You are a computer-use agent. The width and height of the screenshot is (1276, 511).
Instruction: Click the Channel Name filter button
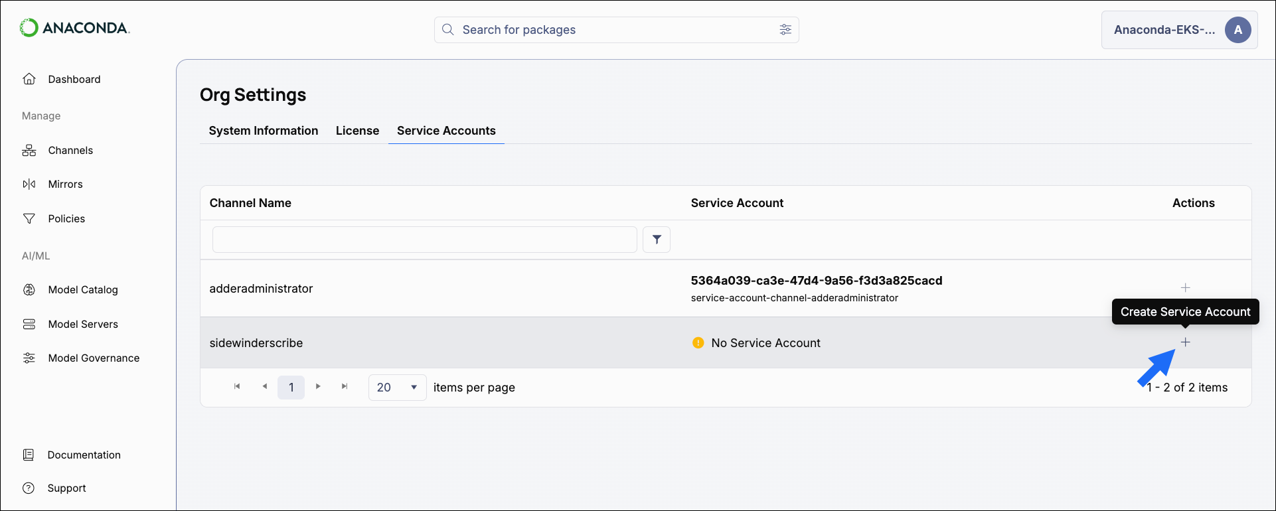[657, 240]
